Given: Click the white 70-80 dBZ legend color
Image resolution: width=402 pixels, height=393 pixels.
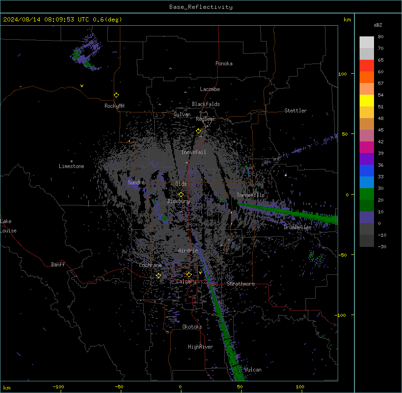Looking at the screenshot, I should [x=367, y=42].
